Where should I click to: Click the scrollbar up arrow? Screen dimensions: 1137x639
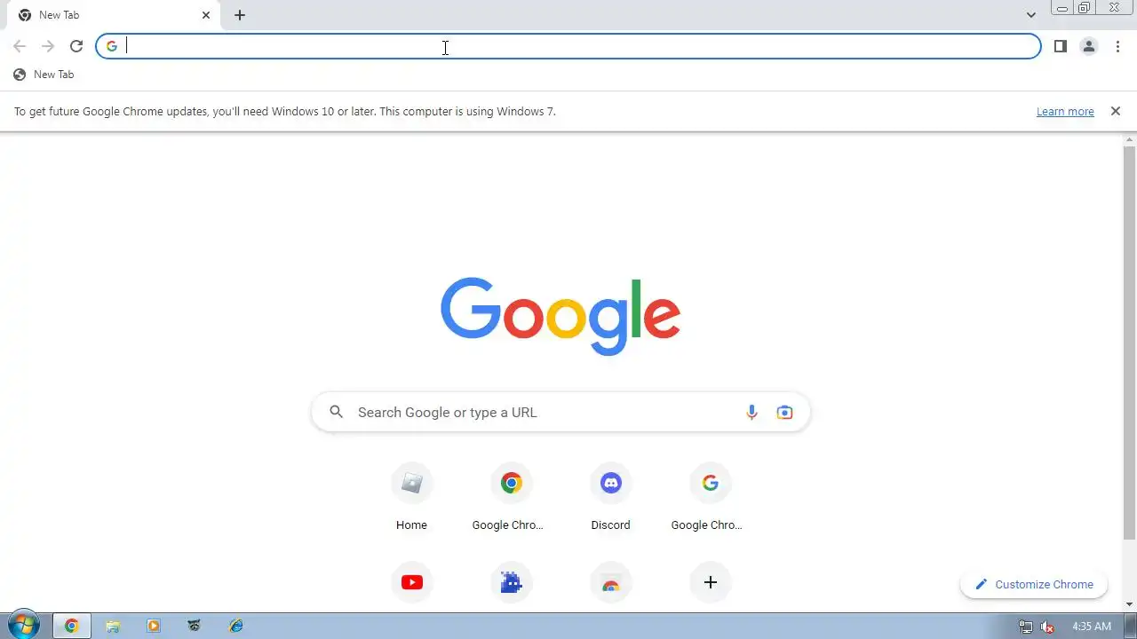pyautogui.click(x=1130, y=139)
